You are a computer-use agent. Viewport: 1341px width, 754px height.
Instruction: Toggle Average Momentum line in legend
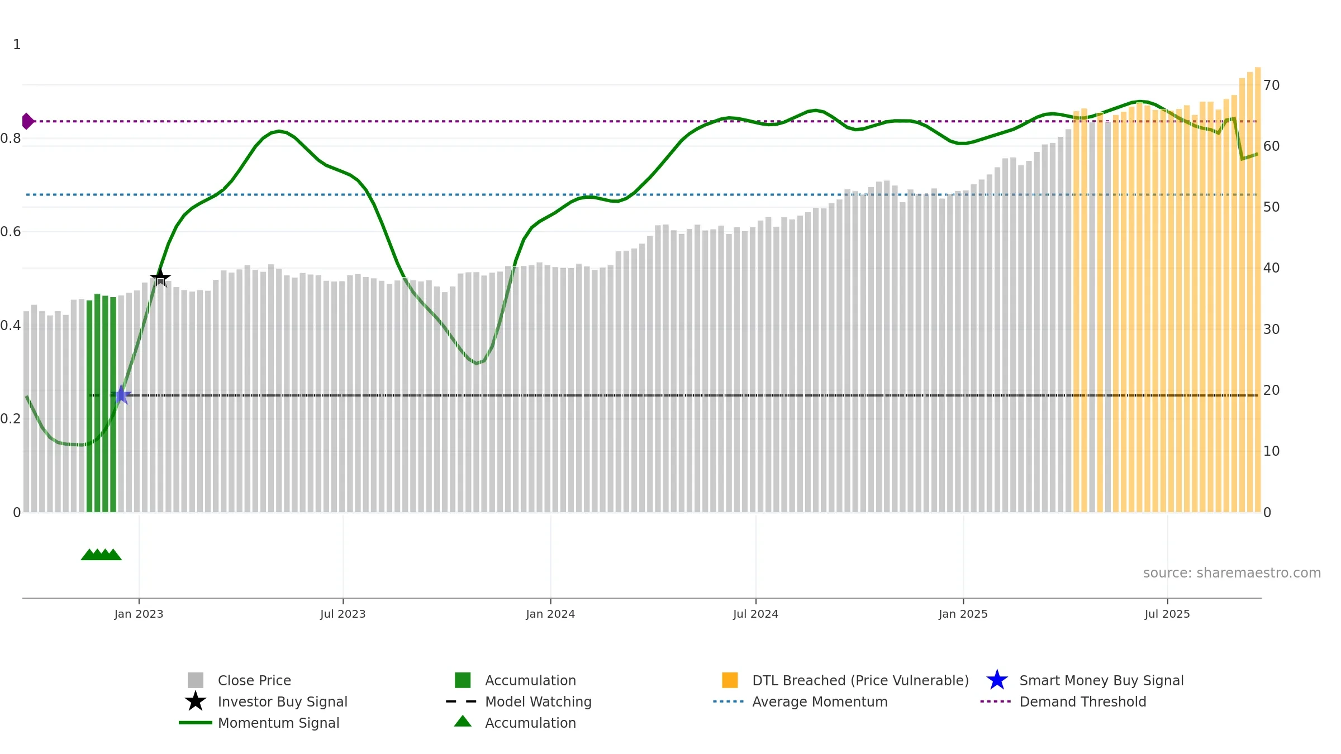[x=820, y=701]
